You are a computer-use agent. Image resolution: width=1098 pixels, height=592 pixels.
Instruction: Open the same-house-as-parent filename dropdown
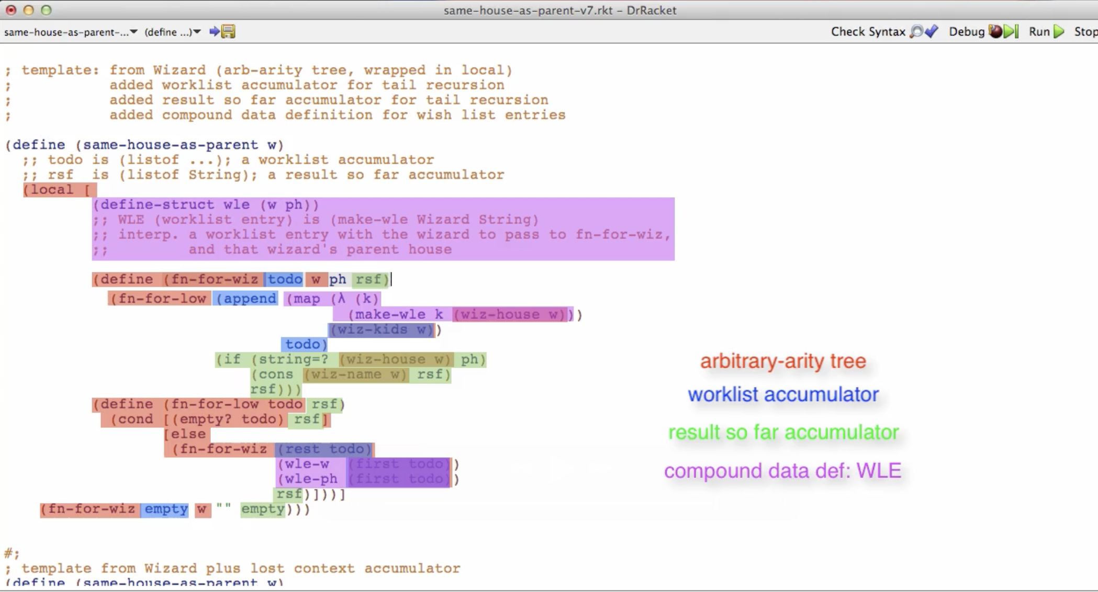pos(68,31)
